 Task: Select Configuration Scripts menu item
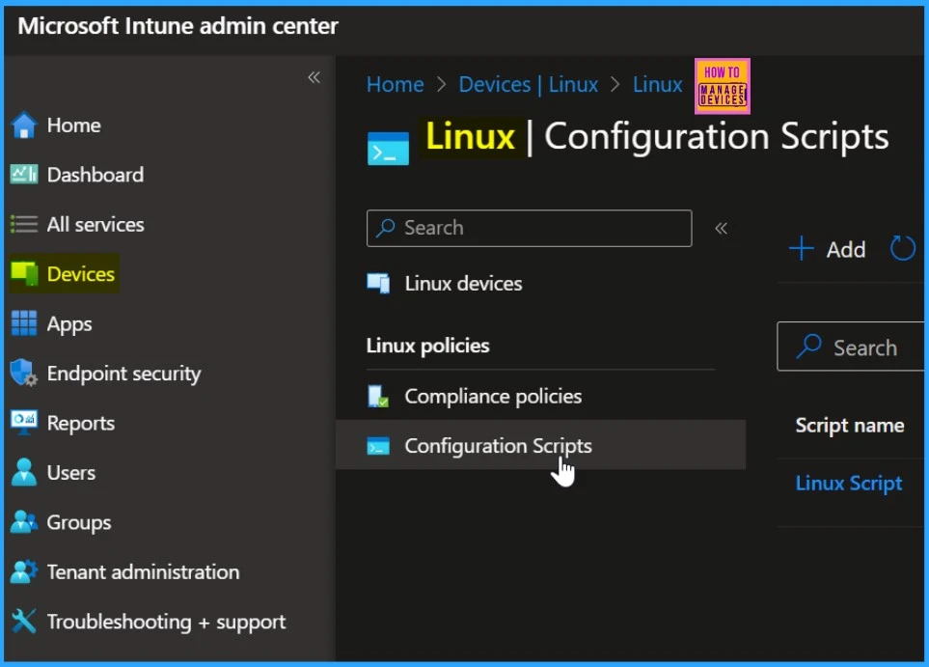coord(540,445)
